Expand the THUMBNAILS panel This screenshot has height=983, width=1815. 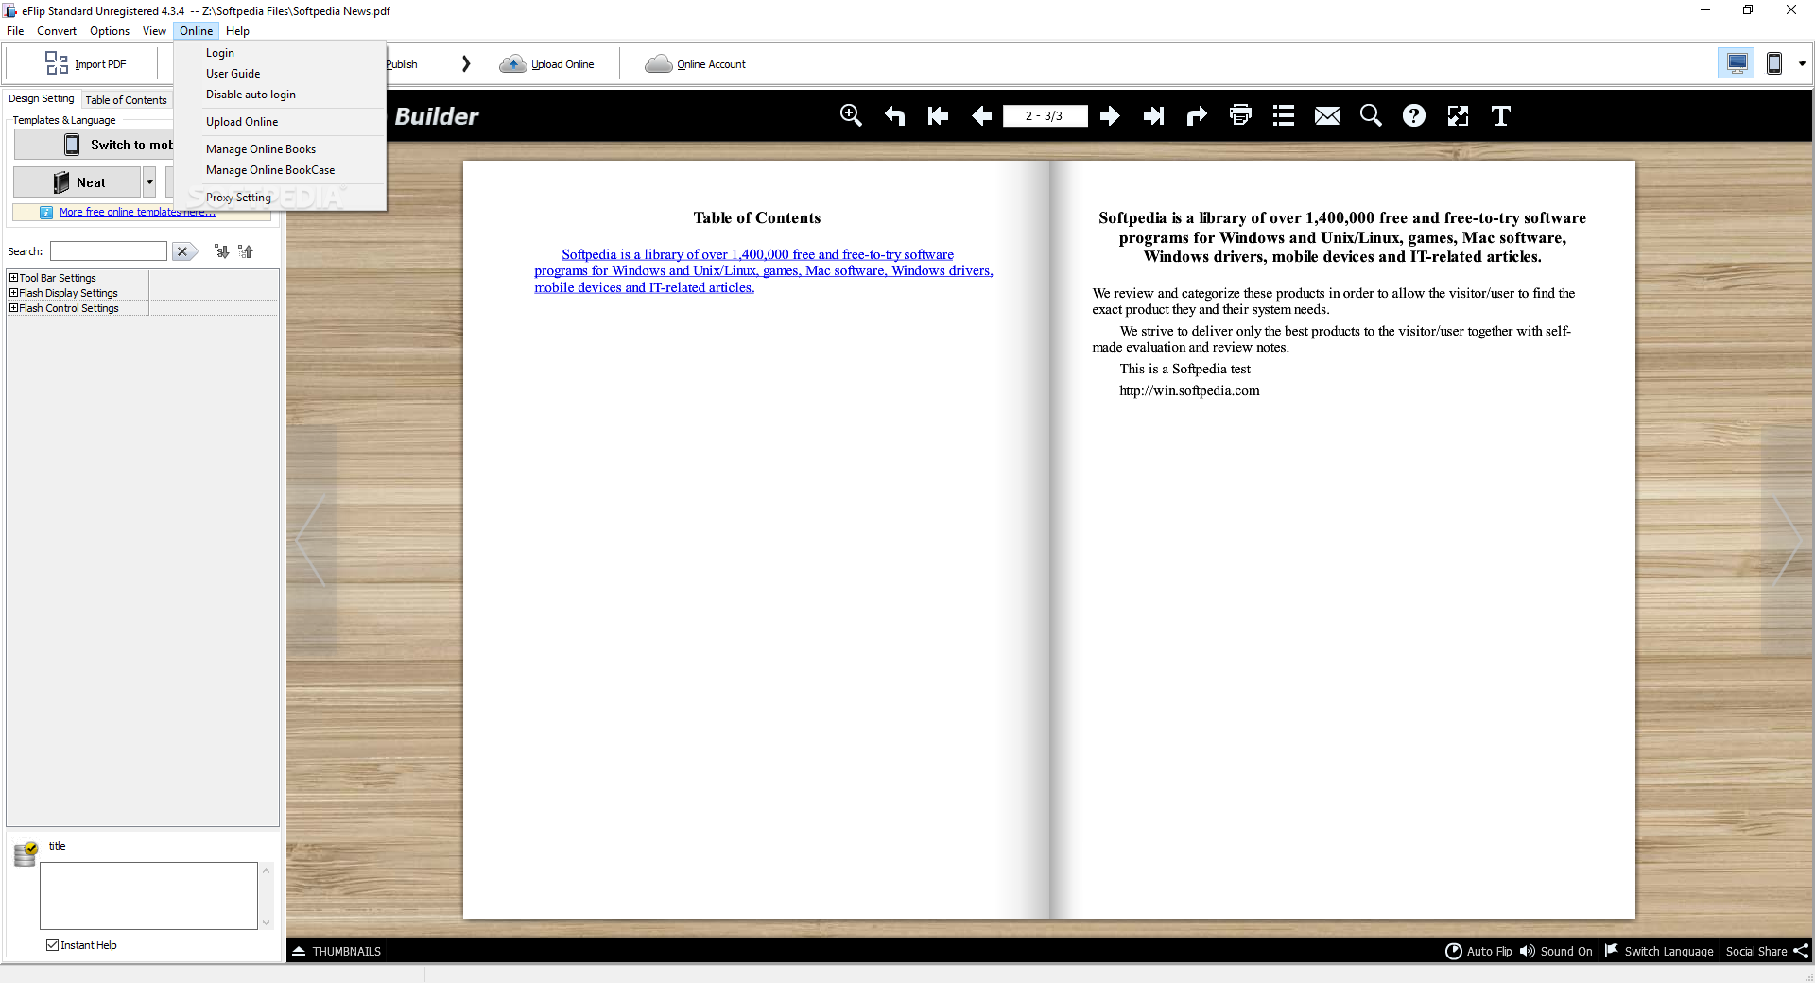337,951
